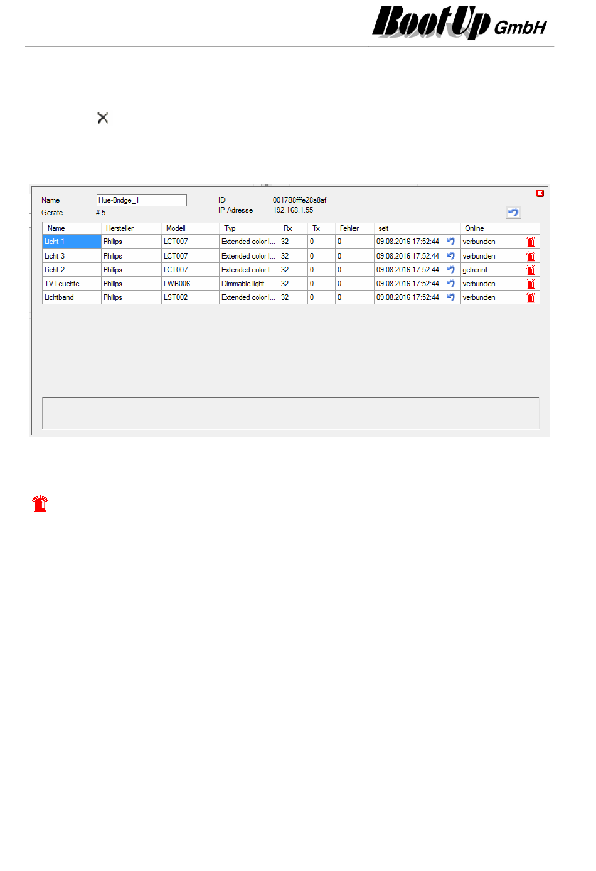The width and height of the screenshot is (596, 871).
Task: Click the refresh icon in Licht 1 row
Action: coord(450,242)
